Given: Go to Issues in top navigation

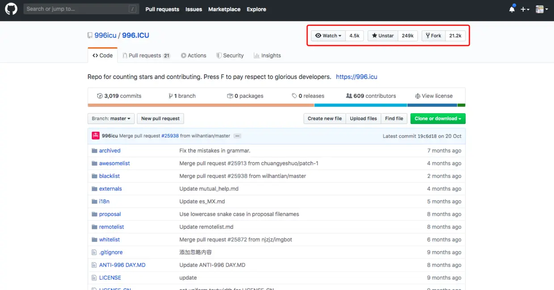Looking at the screenshot, I should pos(194,9).
